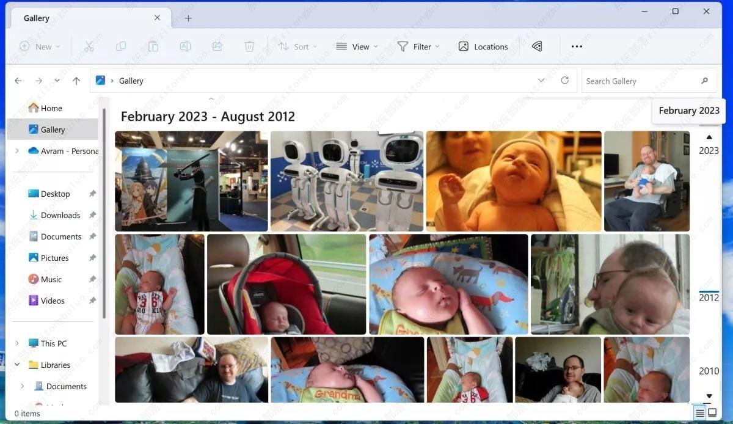Open Downloads in the sidebar

pyautogui.click(x=60, y=215)
